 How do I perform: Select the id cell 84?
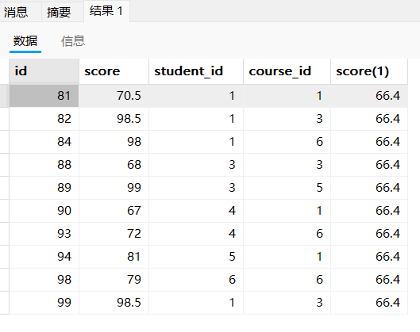(44, 142)
